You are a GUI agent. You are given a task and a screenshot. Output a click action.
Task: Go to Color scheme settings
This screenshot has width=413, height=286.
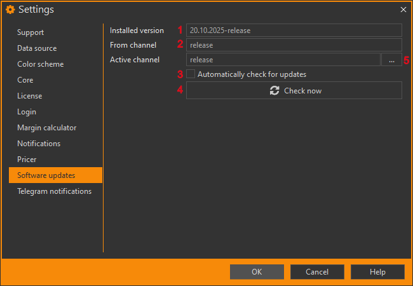click(x=41, y=64)
